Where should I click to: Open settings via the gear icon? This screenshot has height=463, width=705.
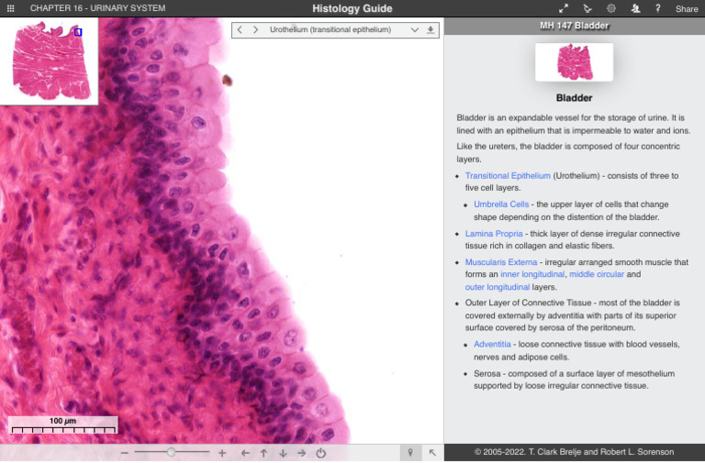coord(611,8)
